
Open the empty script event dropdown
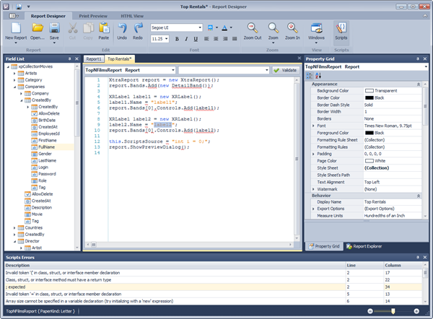point(267,70)
